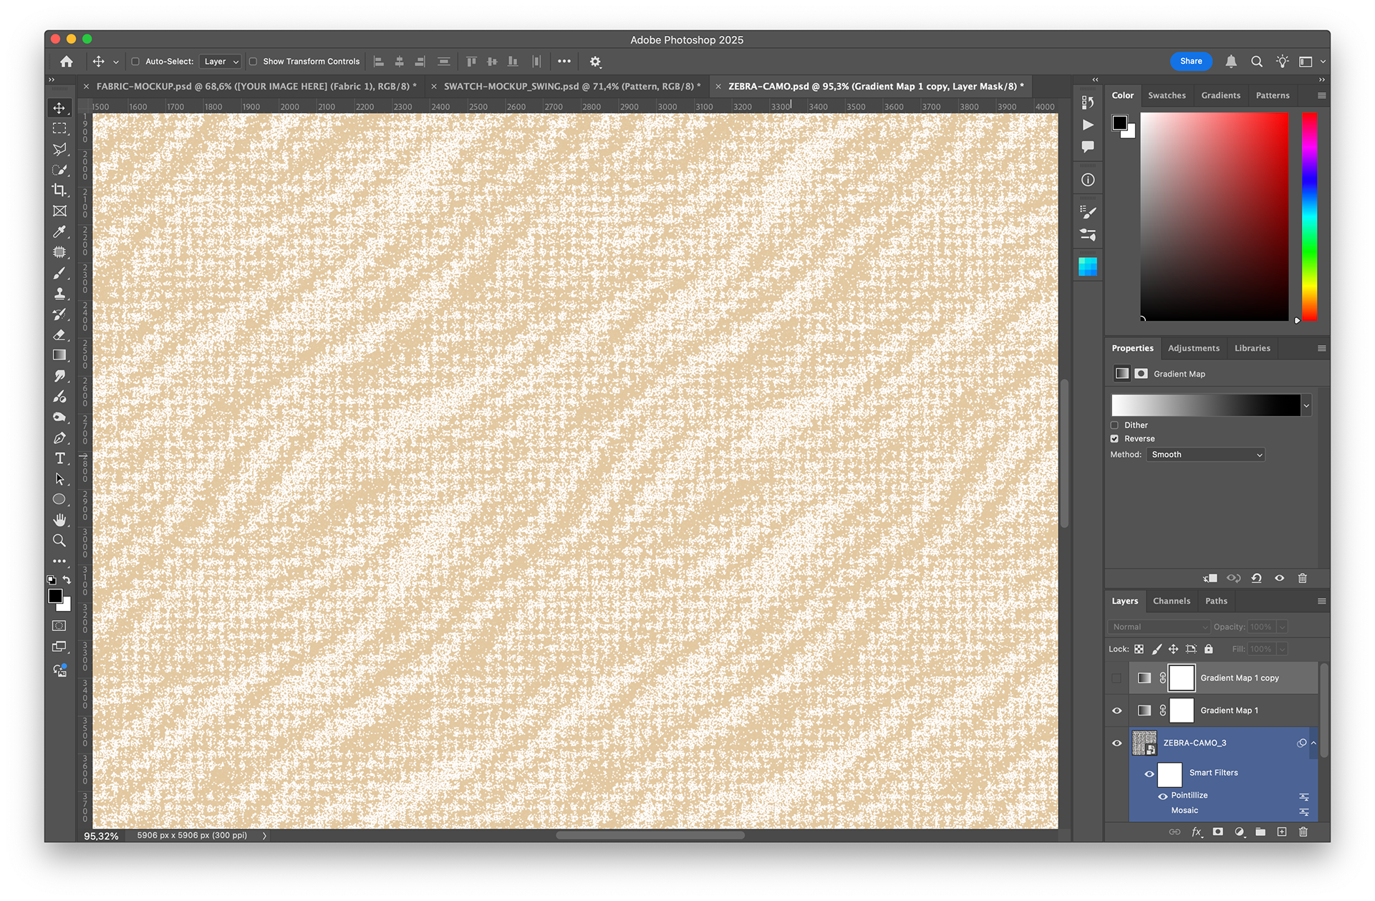1375x901 pixels.
Task: Select the Eyedropper tool
Action: point(59,231)
